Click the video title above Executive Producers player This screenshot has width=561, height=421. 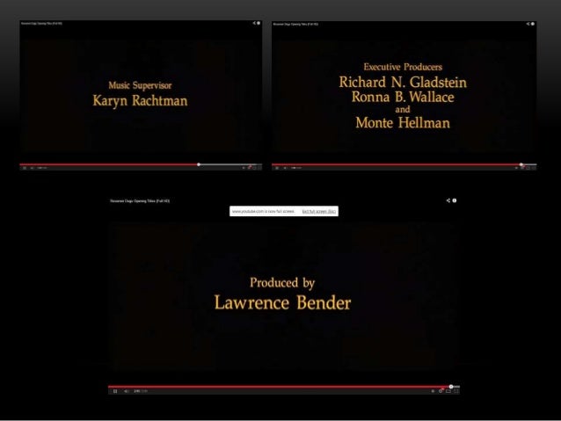coord(295,25)
